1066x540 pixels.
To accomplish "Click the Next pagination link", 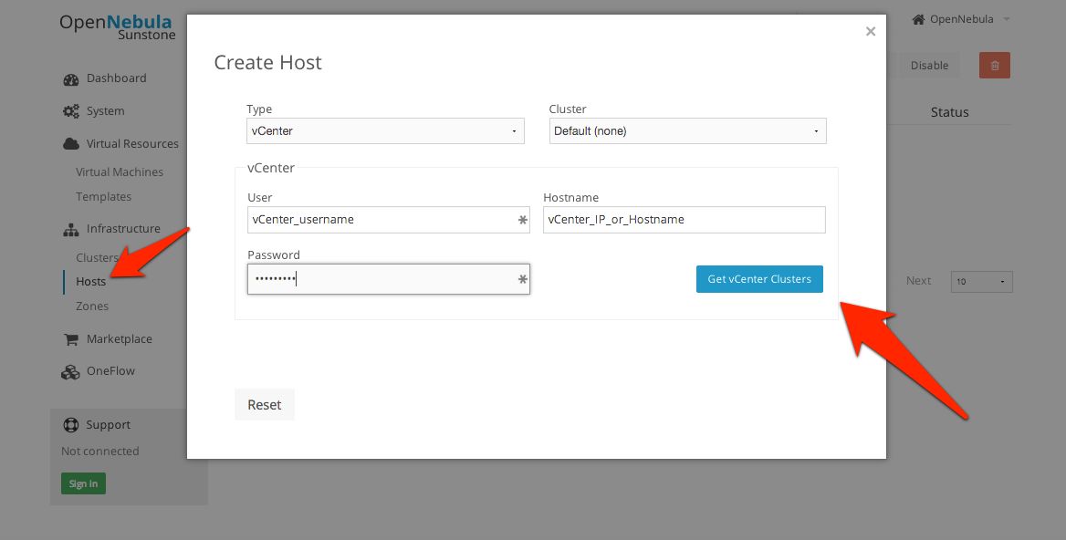I will [918, 281].
